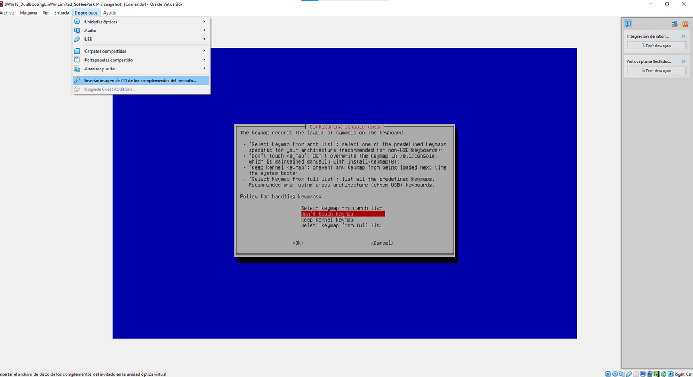Click the mouse integration status icon
Screen dimensions: 693x377
(x=664, y=374)
